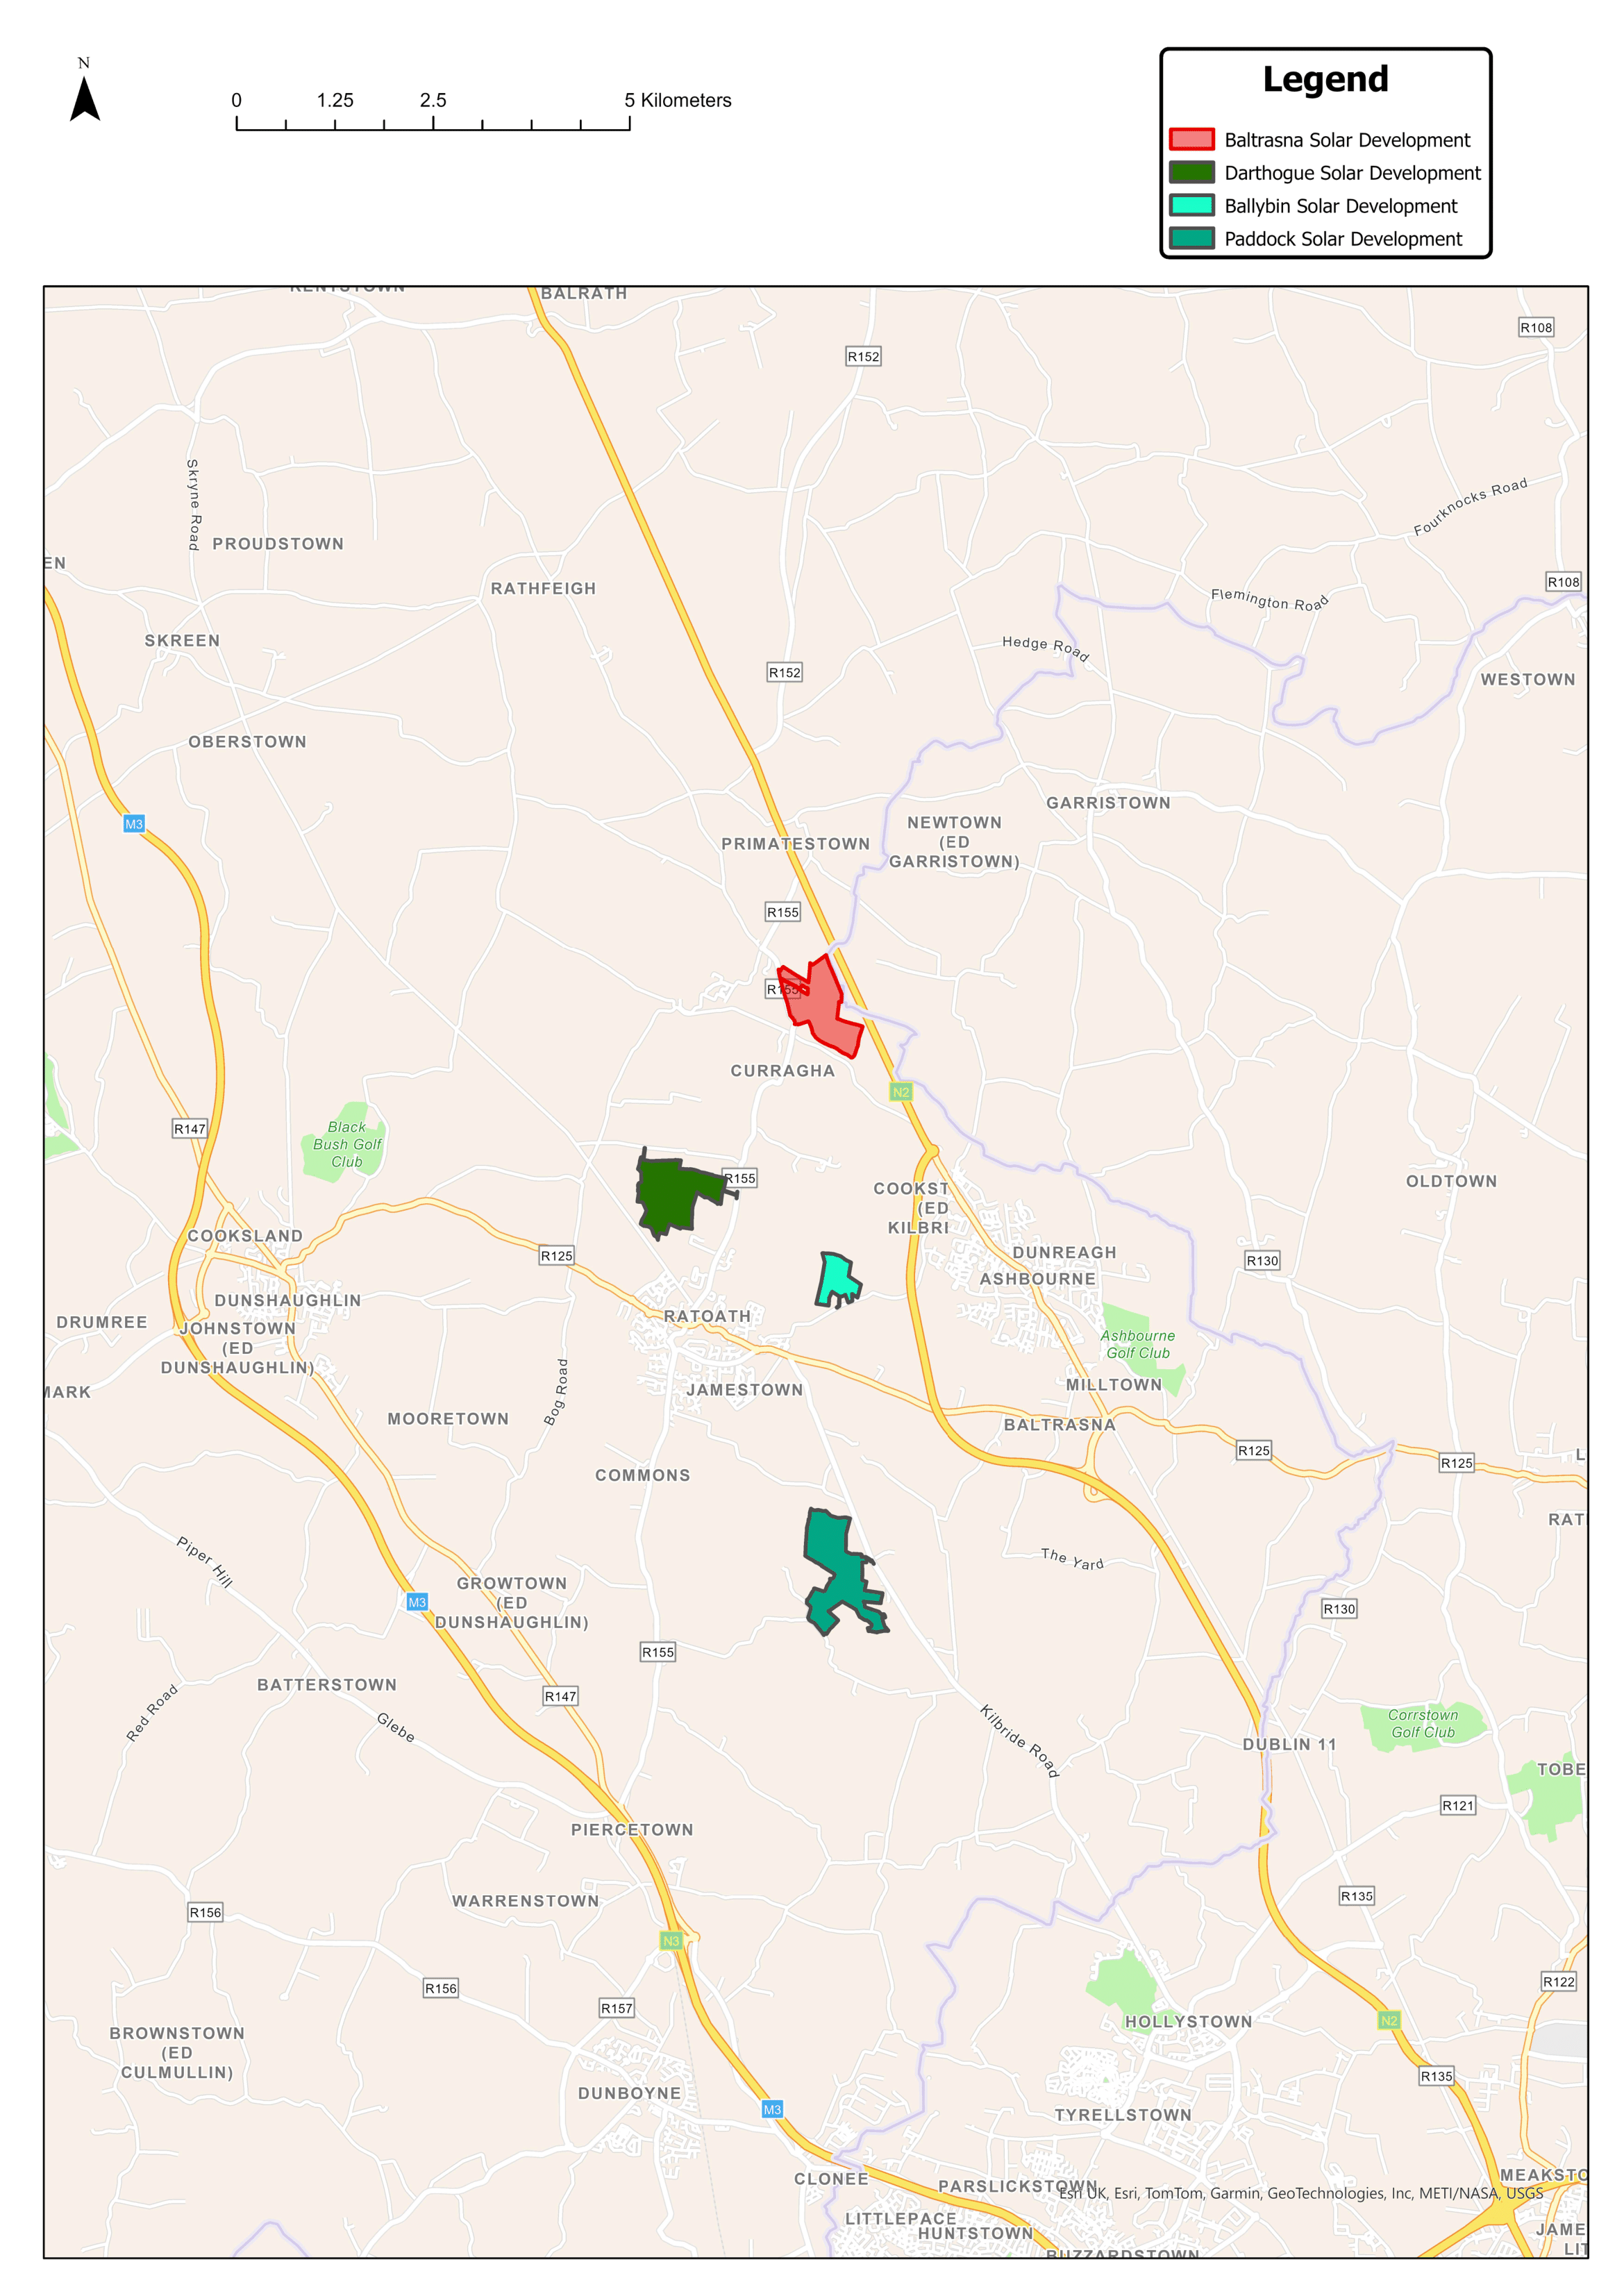1624x2296 pixels.
Task: Click the Black Bush Golf Club label
Action: (347, 1145)
